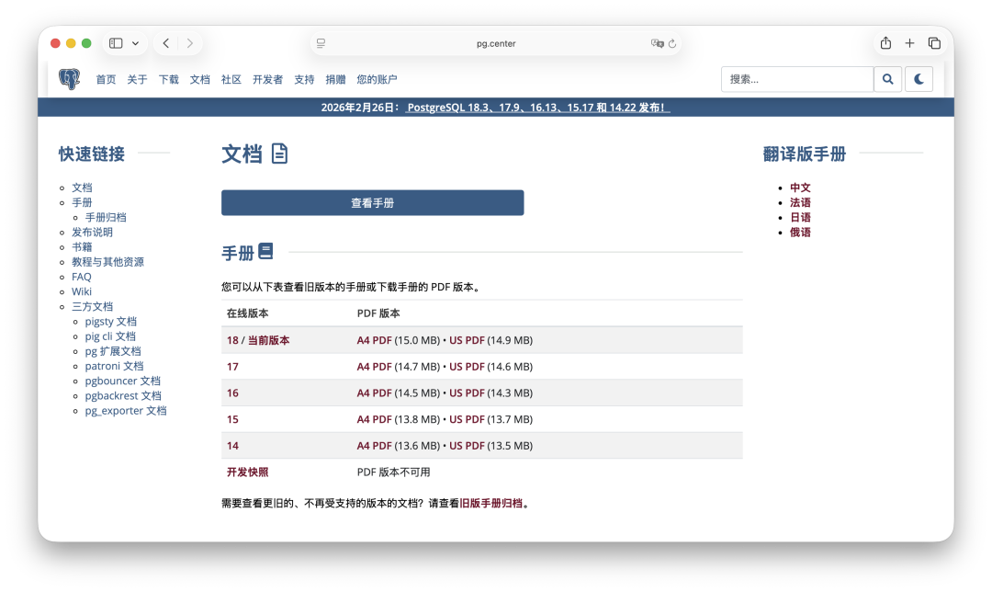Open a new tab with the plus icon
This screenshot has width=992, height=592.
tap(909, 43)
